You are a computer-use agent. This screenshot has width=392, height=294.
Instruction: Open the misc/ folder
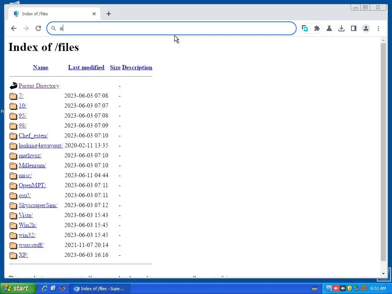[25, 175]
